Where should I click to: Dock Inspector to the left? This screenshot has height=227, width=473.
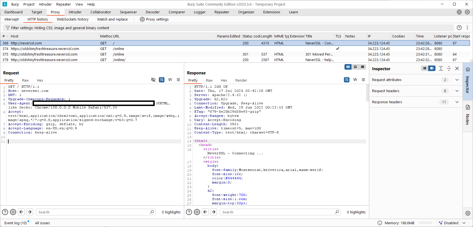pos(425,68)
